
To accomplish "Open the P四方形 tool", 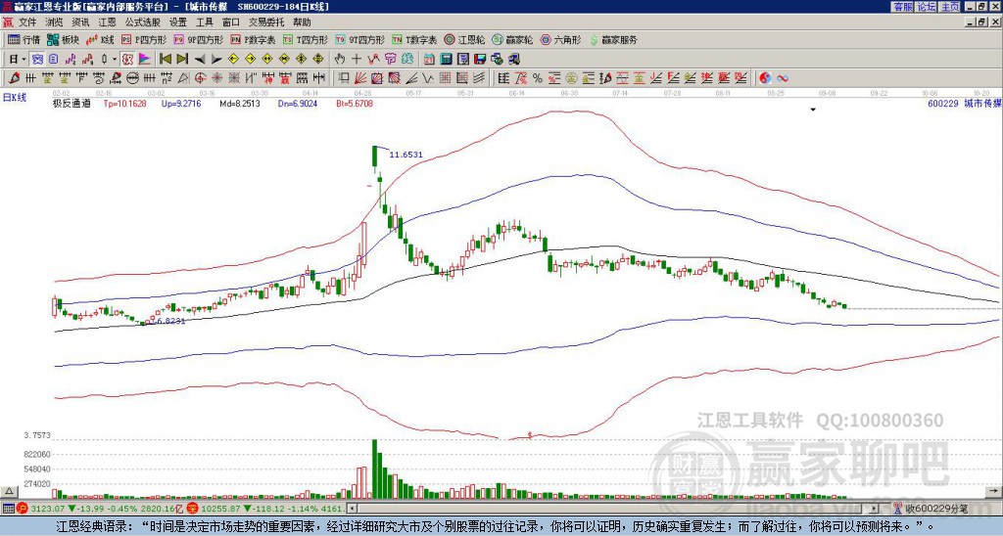I will pos(144,39).
